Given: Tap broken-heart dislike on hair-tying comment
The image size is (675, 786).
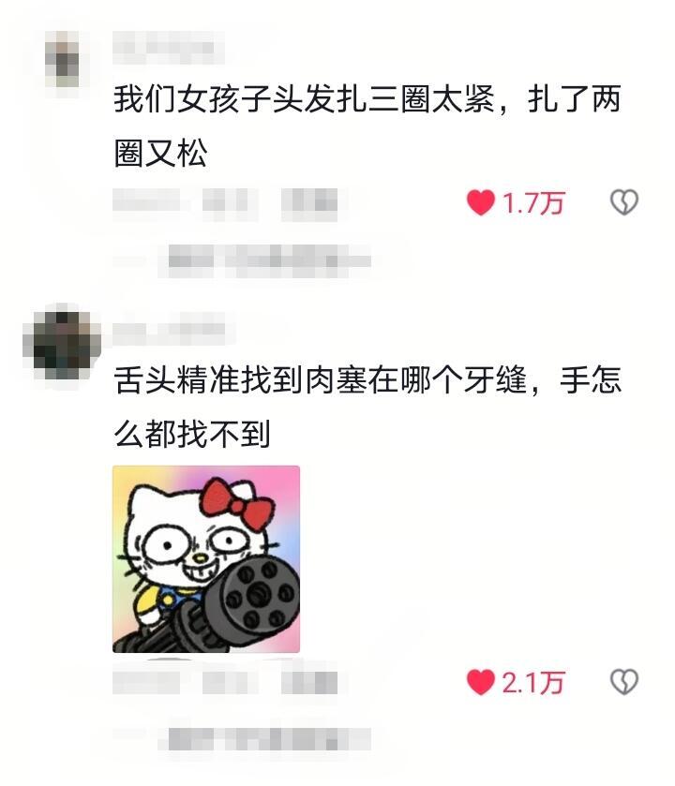Looking at the screenshot, I should click(x=623, y=202).
